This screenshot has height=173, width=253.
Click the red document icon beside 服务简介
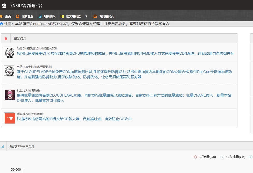tap(6, 38)
